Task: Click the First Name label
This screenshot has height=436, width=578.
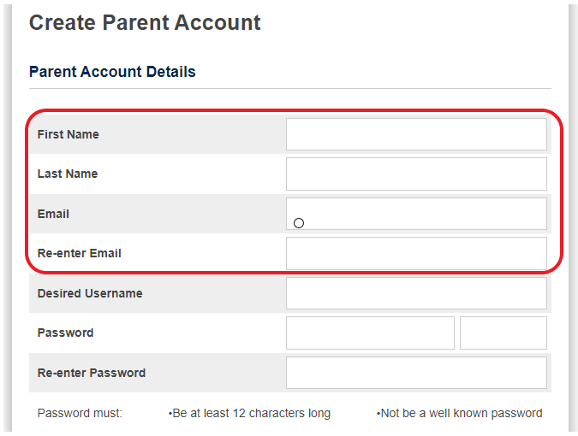Action: pos(69,134)
